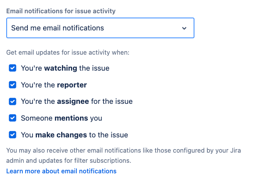Screen dimensions: 254x178
Task: Turn off the 'You make changes' checkbox
Action: coord(13,135)
